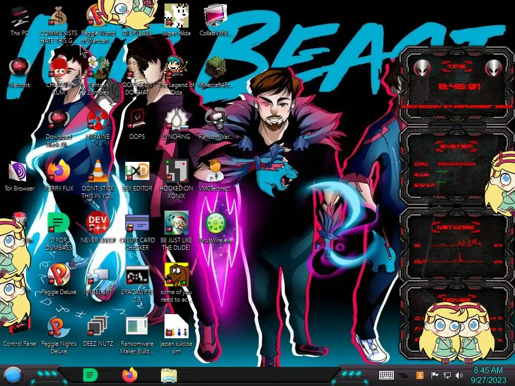Select the Firefox FURRY FUX shortcut
The width and height of the screenshot is (515, 386).
click(x=58, y=176)
